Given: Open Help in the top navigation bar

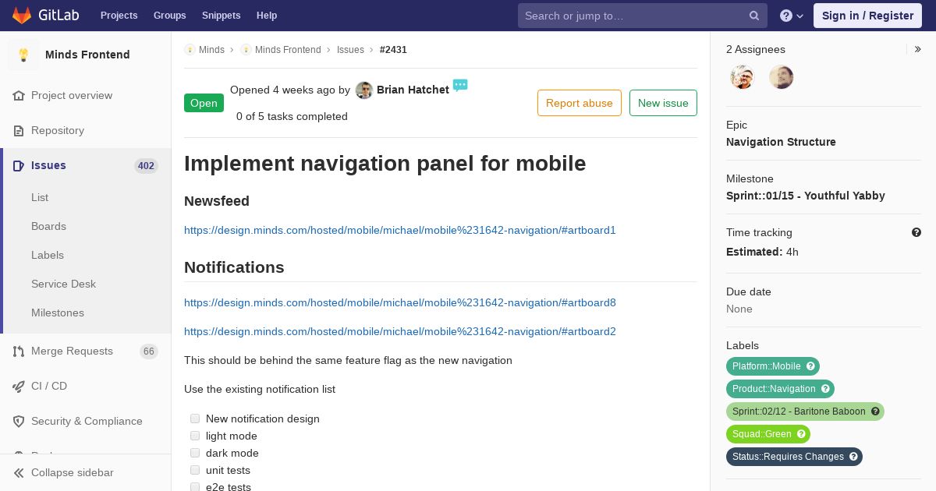Looking at the screenshot, I should click(267, 16).
